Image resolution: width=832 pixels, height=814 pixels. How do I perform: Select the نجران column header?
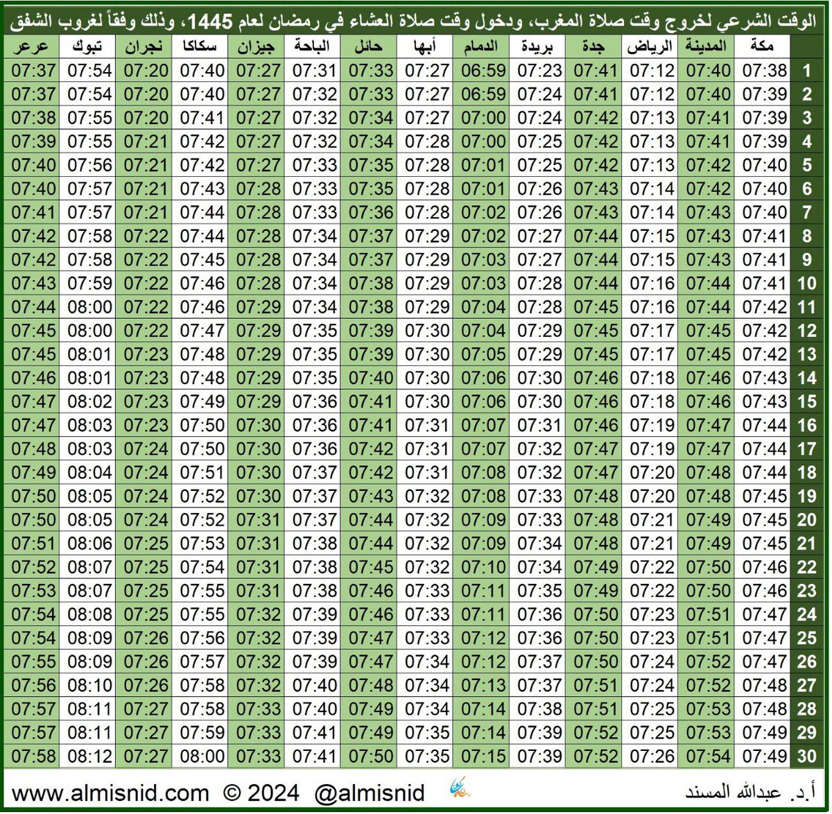click(145, 47)
